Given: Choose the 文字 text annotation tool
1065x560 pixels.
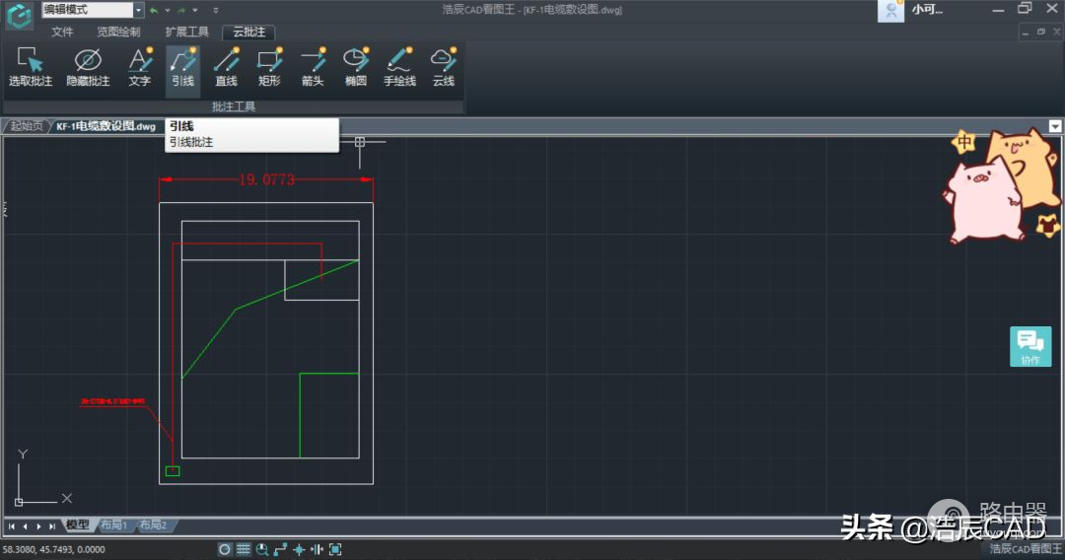Looking at the screenshot, I should 140,67.
